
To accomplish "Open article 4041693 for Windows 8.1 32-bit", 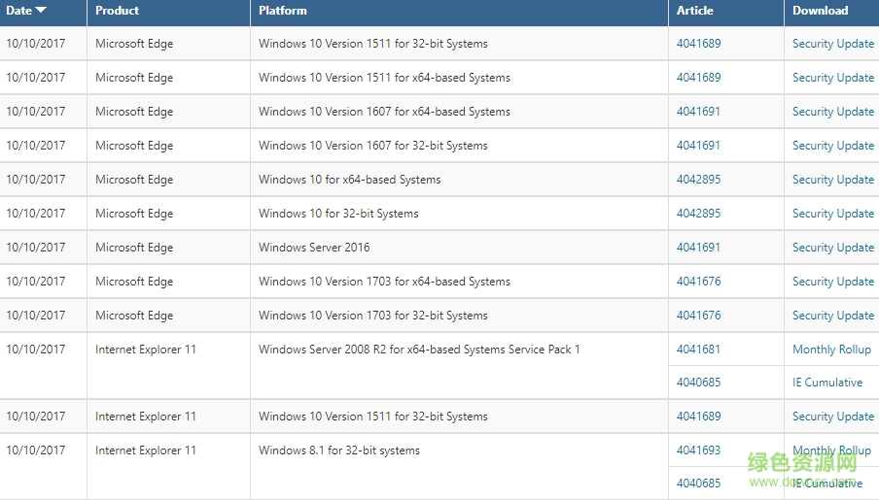I will [x=699, y=450].
